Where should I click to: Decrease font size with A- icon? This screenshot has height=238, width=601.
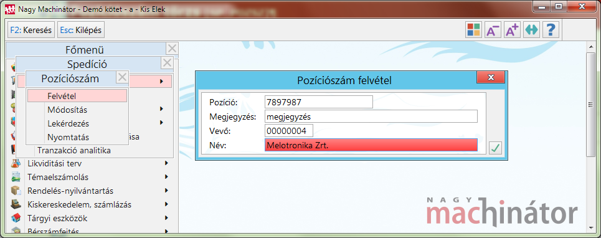pos(493,30)
